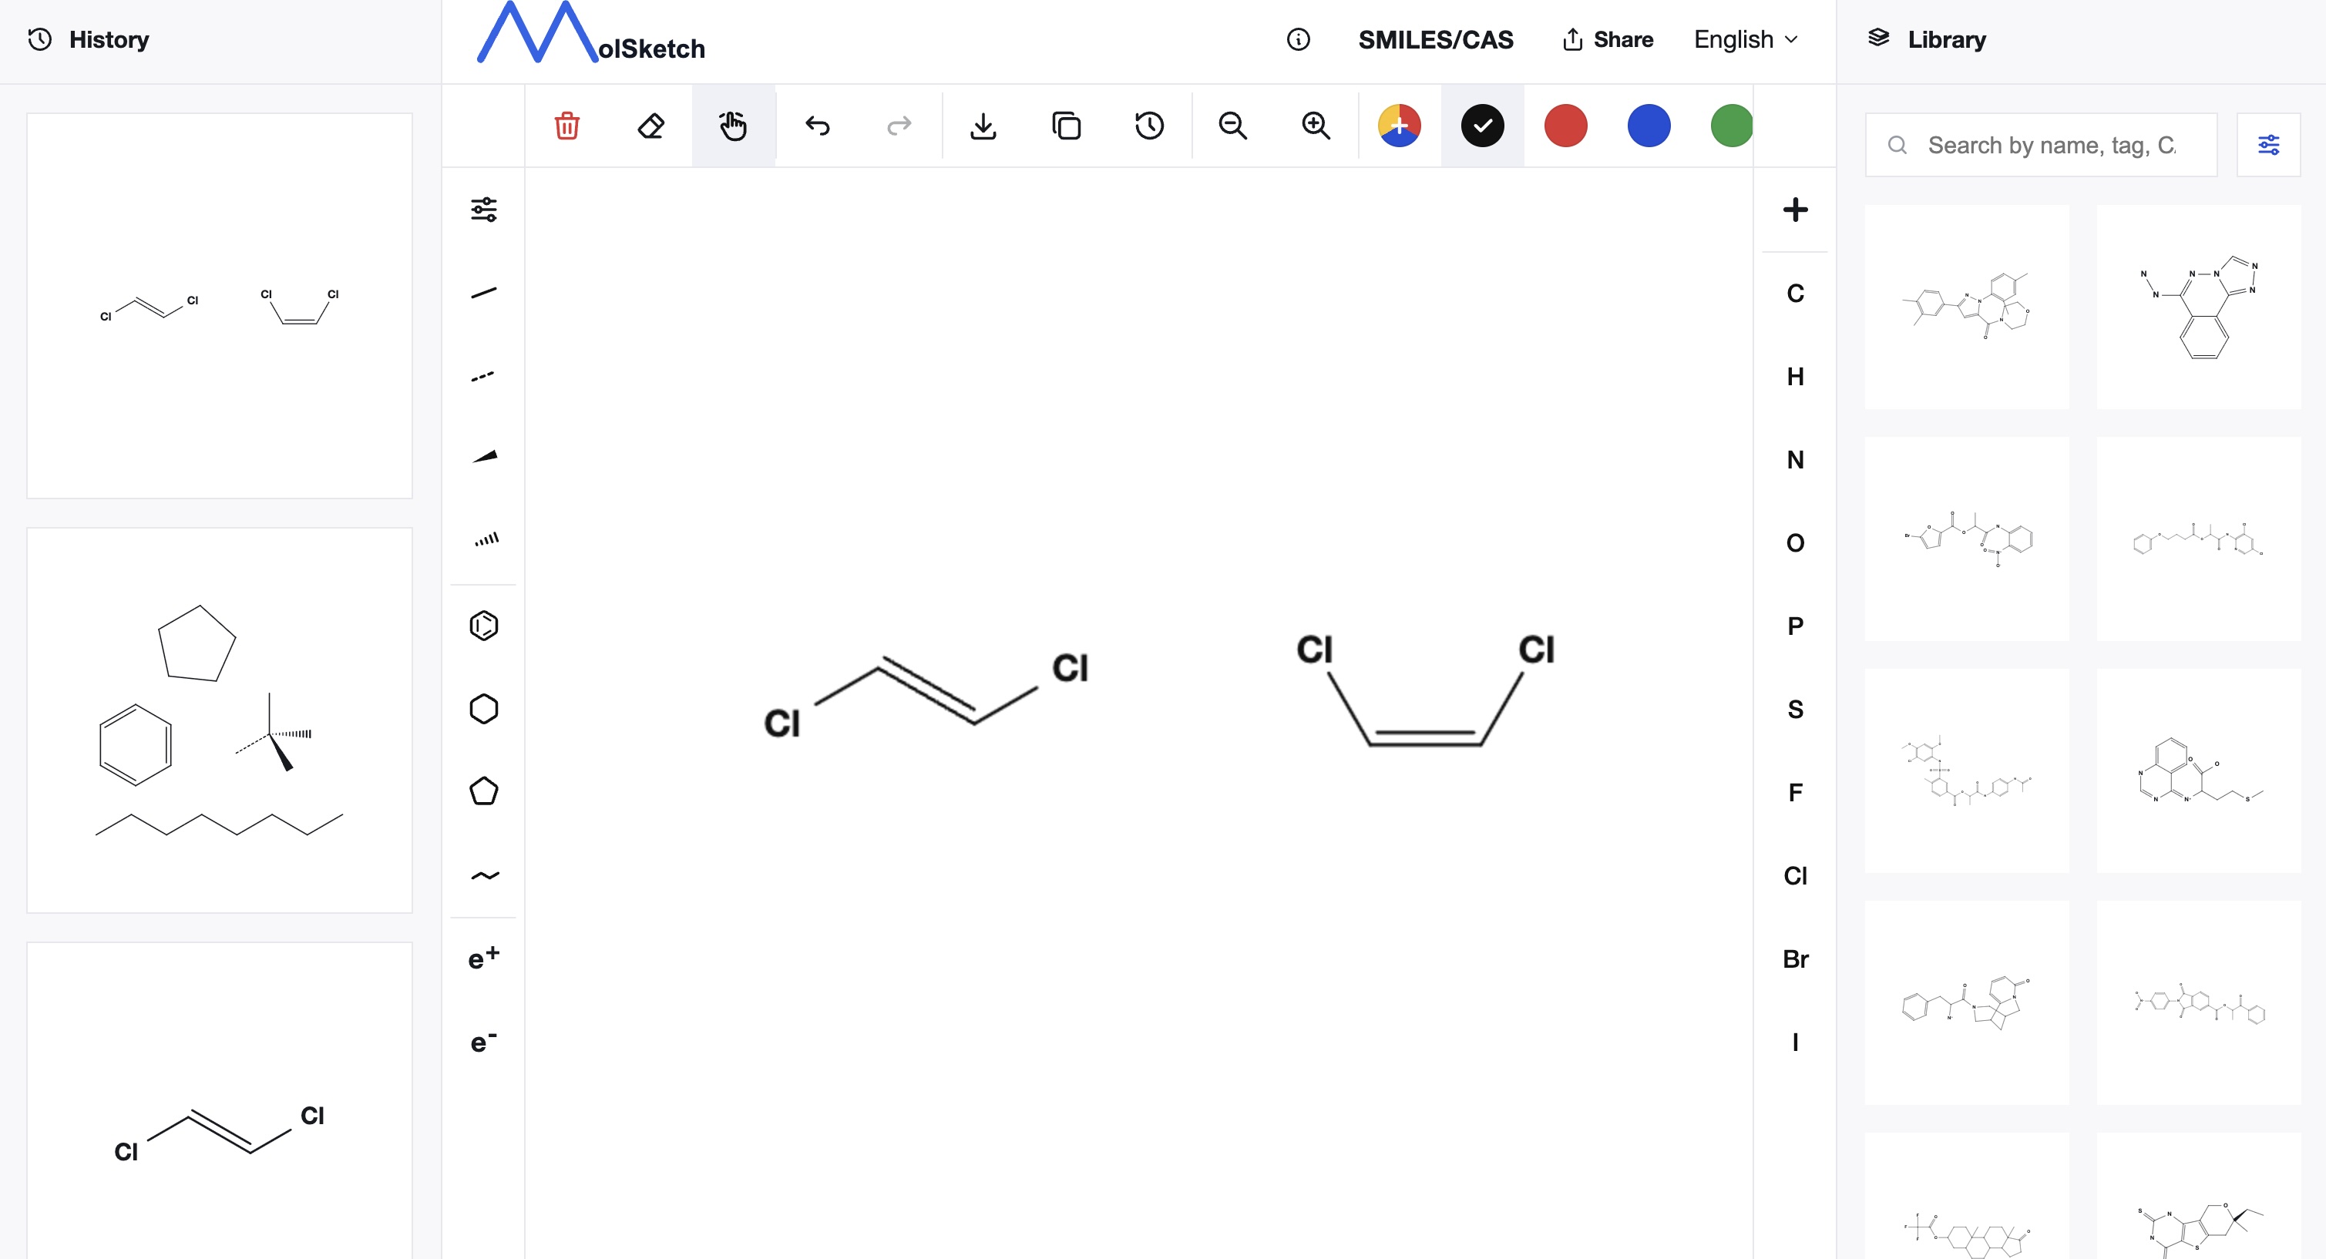
Task: Select the eraser tool
Action: tap(650, 126)
